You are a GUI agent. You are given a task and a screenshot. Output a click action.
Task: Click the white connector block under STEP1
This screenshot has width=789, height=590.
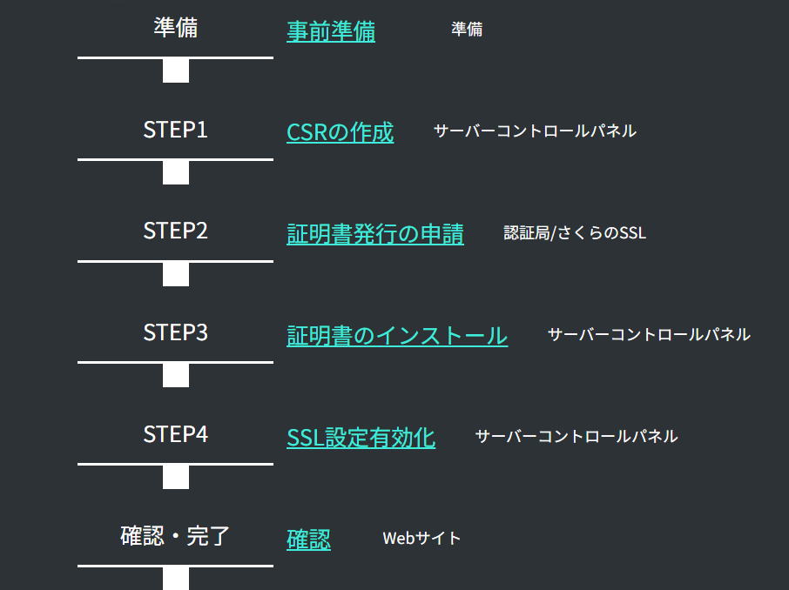176,172
